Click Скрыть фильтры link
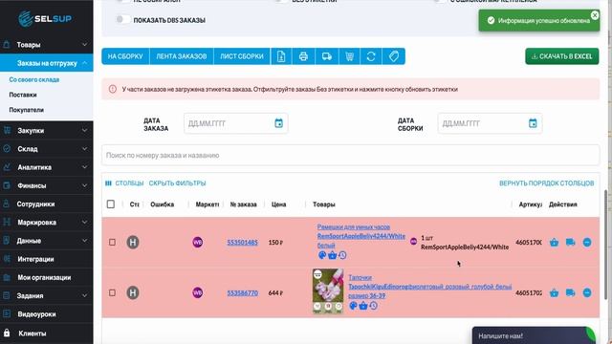 pyautogui.click(x=177, y=183)
